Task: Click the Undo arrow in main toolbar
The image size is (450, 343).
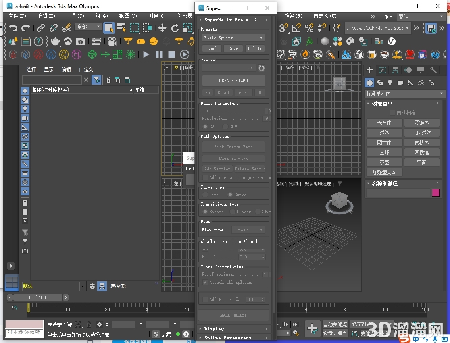Action: tap(13, 28)
